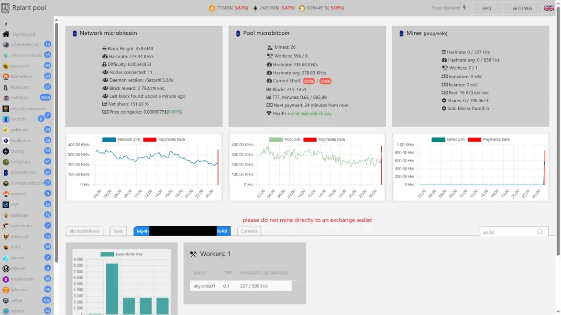Viewport: 561px width, 315px height.
Task: Open the obidoge pool link
Action: (x=19, y=215)
